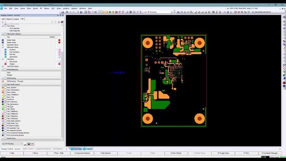Image resolution: width=286 pixels, height=161 pixels.
Task: Click the 1 Help function button
Action: click(x=12, y=153)
